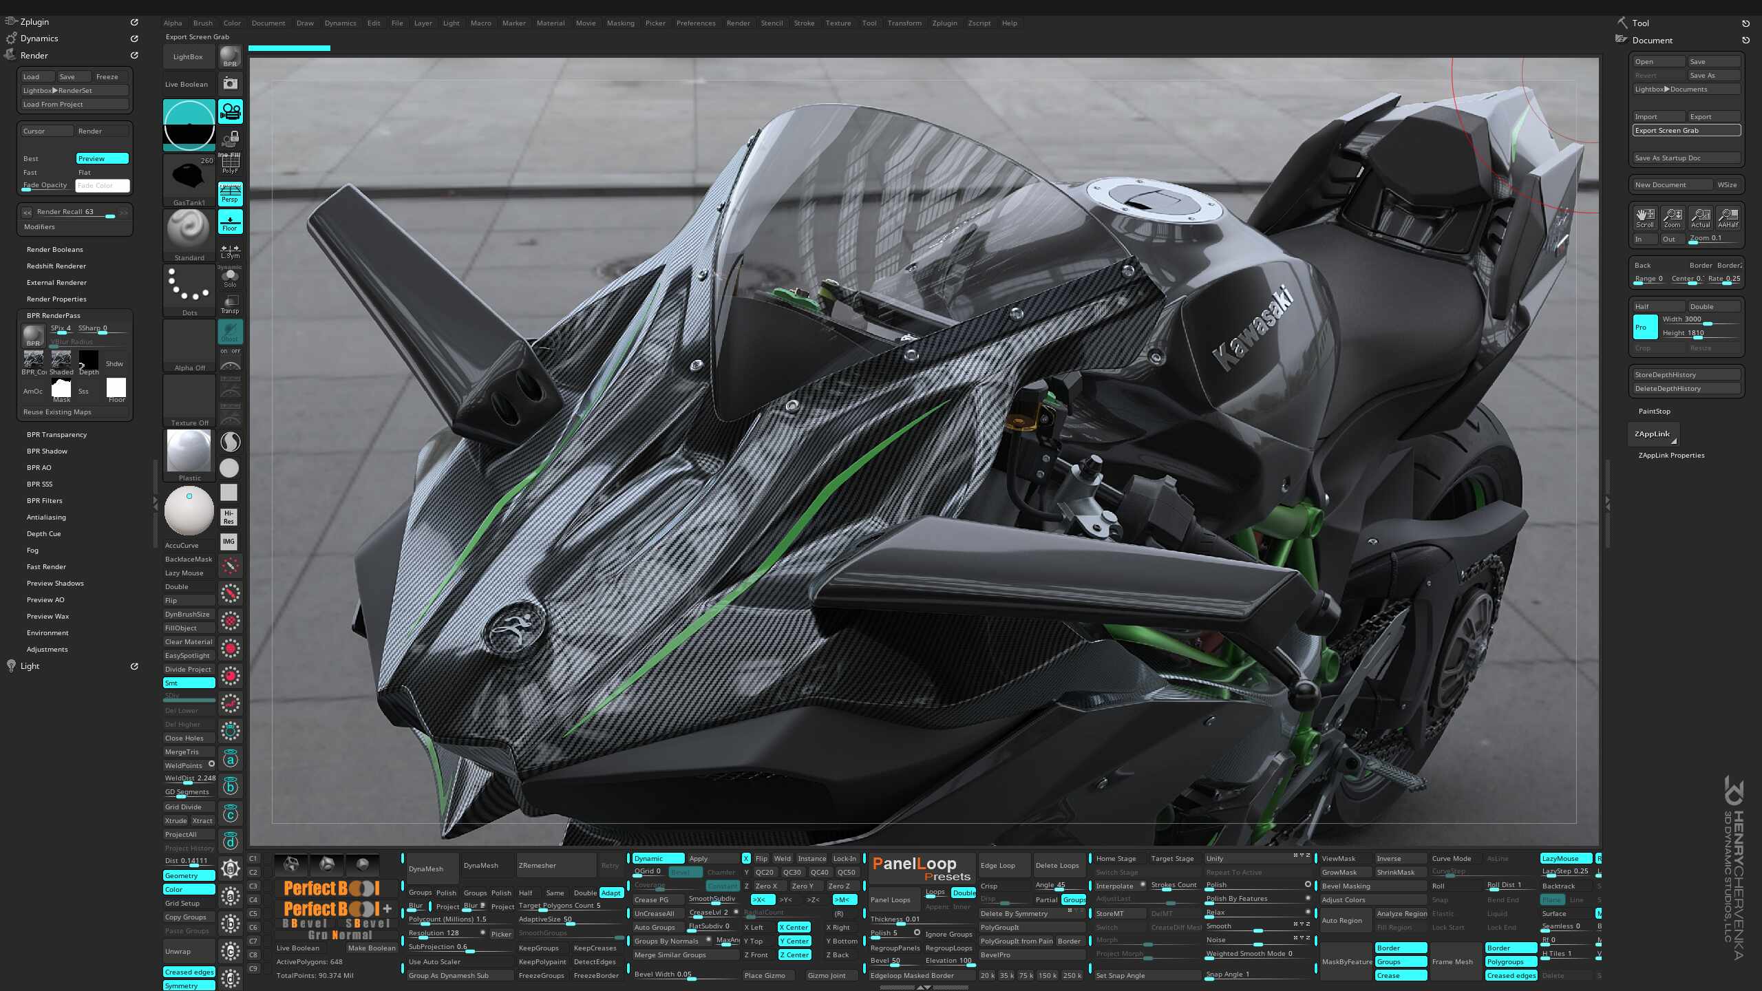Click the movie camera icon
The height and width of the screenshot is (991, 1762).
[230, 111]
